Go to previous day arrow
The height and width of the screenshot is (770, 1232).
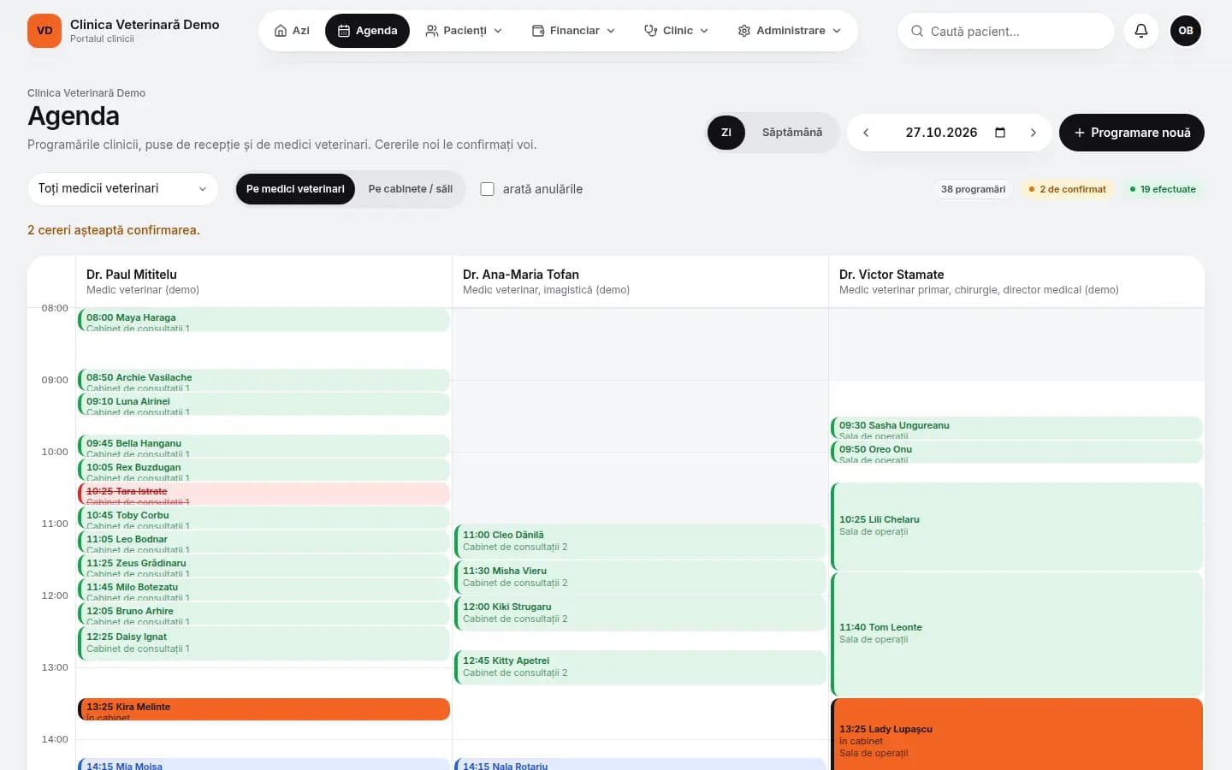866,133
